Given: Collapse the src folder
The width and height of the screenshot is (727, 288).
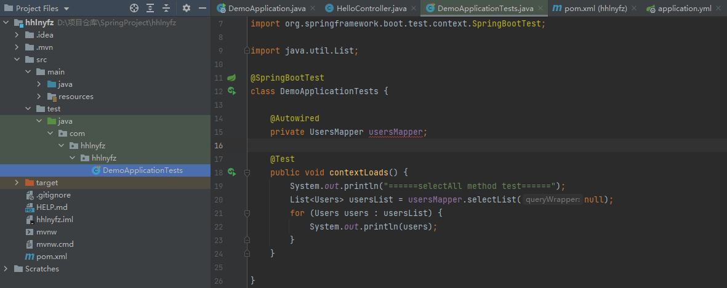Looking at the screenshot, I should pos(17,60).
